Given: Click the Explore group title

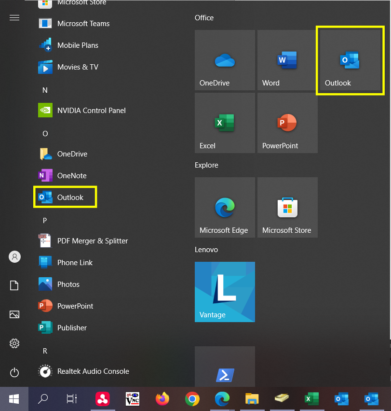Looking at the screenshot, I should [x=206, y=165].
